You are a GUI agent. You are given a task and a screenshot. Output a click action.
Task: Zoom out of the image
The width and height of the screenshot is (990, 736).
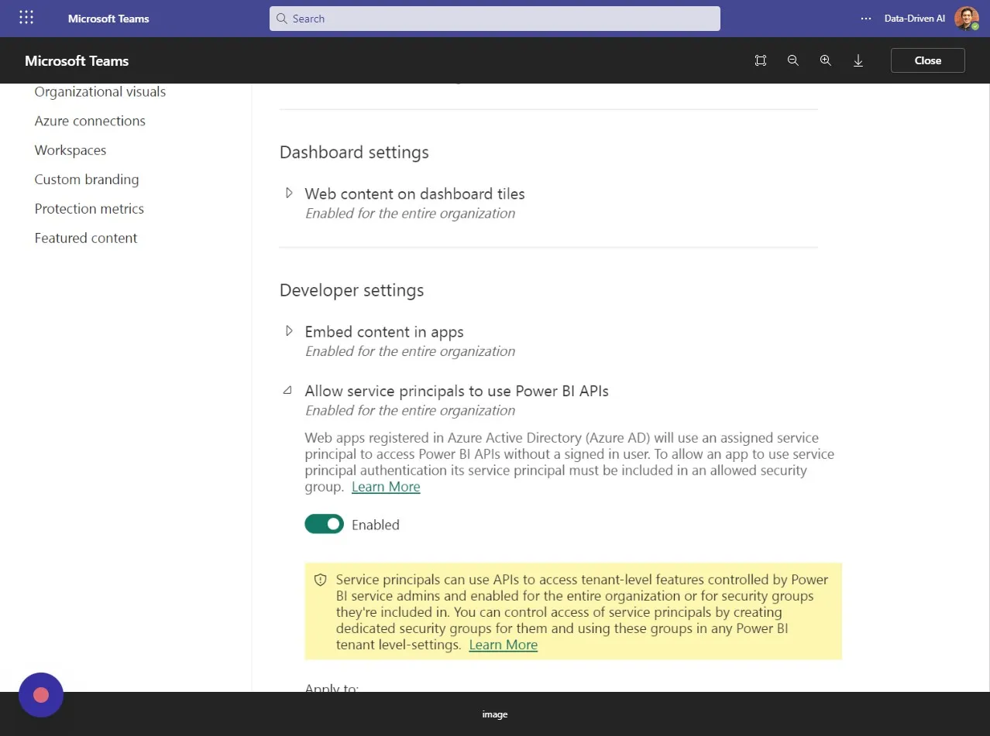[793, 60]
